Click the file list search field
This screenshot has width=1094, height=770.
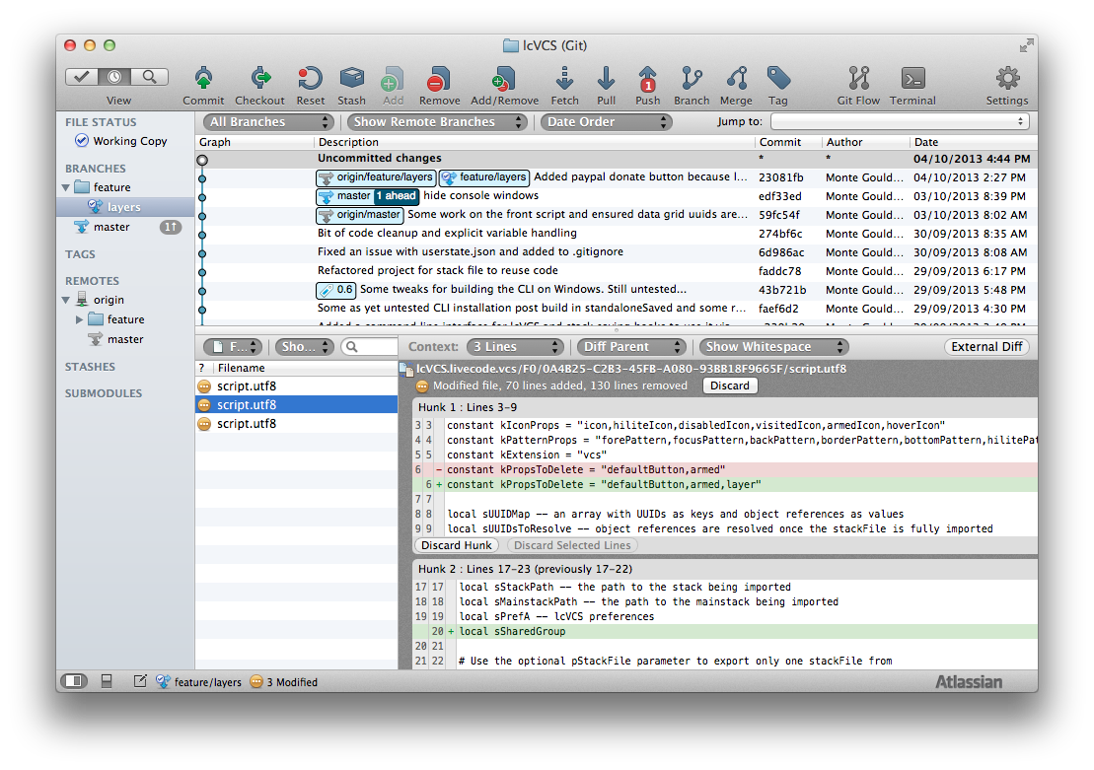click(369, 347)
